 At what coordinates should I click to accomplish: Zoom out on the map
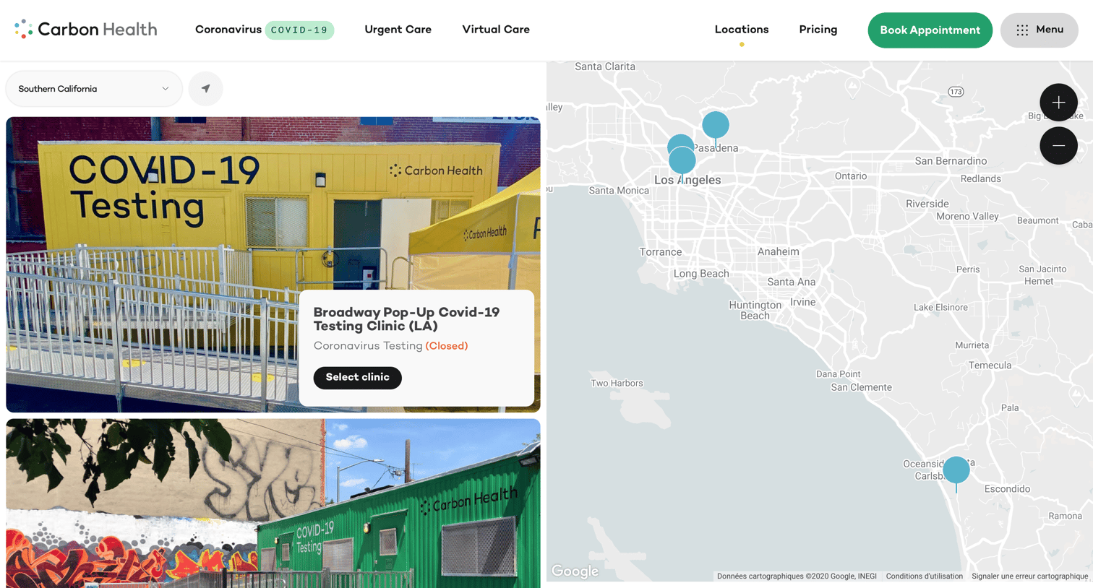[1058, 145]
